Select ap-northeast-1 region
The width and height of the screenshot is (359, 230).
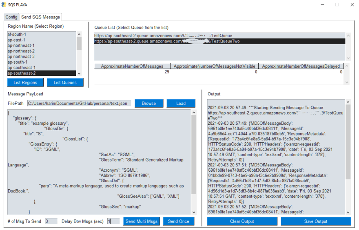pos(42,45)
